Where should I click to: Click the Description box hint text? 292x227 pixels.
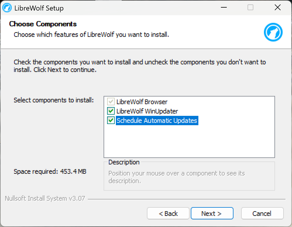pyautogui.click(x=176, y=177)
